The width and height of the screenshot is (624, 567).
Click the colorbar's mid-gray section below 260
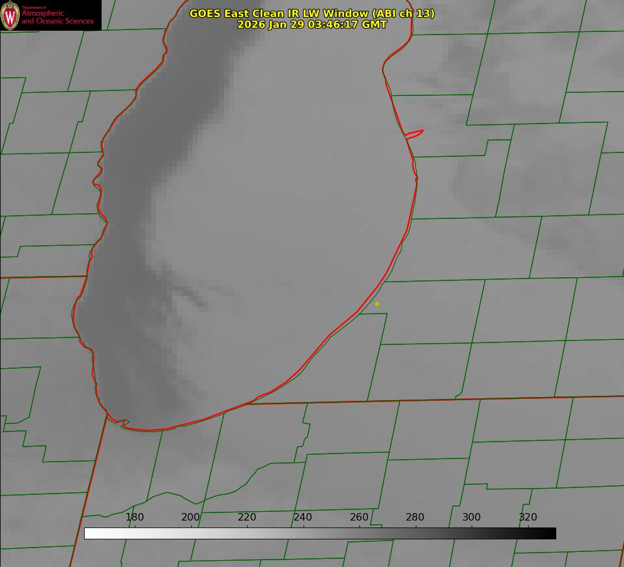point(359,534)
